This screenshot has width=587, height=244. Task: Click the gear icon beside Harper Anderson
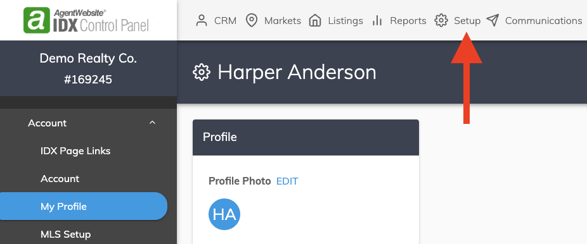[202, 72]
